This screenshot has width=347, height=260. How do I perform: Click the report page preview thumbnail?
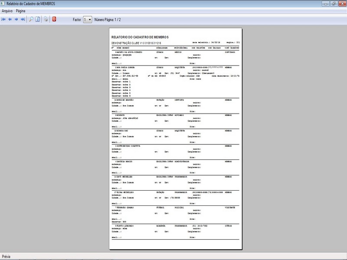click(x=176, y=139)
